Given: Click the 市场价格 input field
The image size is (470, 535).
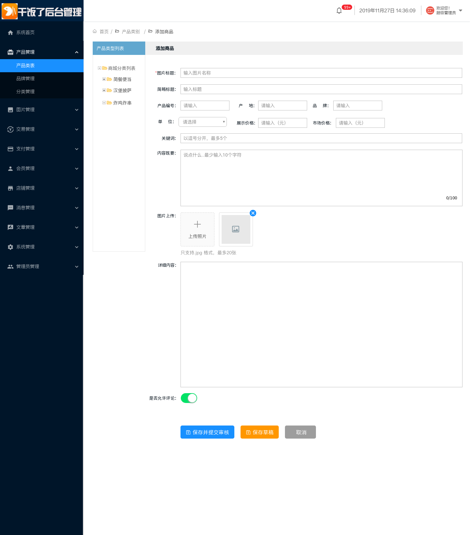Looking at the screenshot, I should [x=360, y=123].
